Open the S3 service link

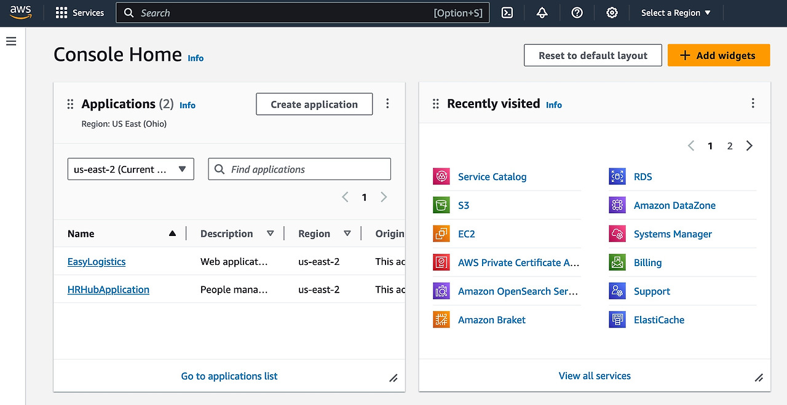tap(464, 205)
